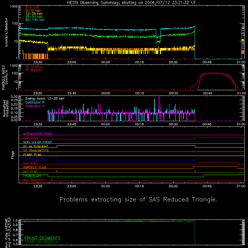Click the red BAD_PACKETS spike marker

tap(52, 180)
